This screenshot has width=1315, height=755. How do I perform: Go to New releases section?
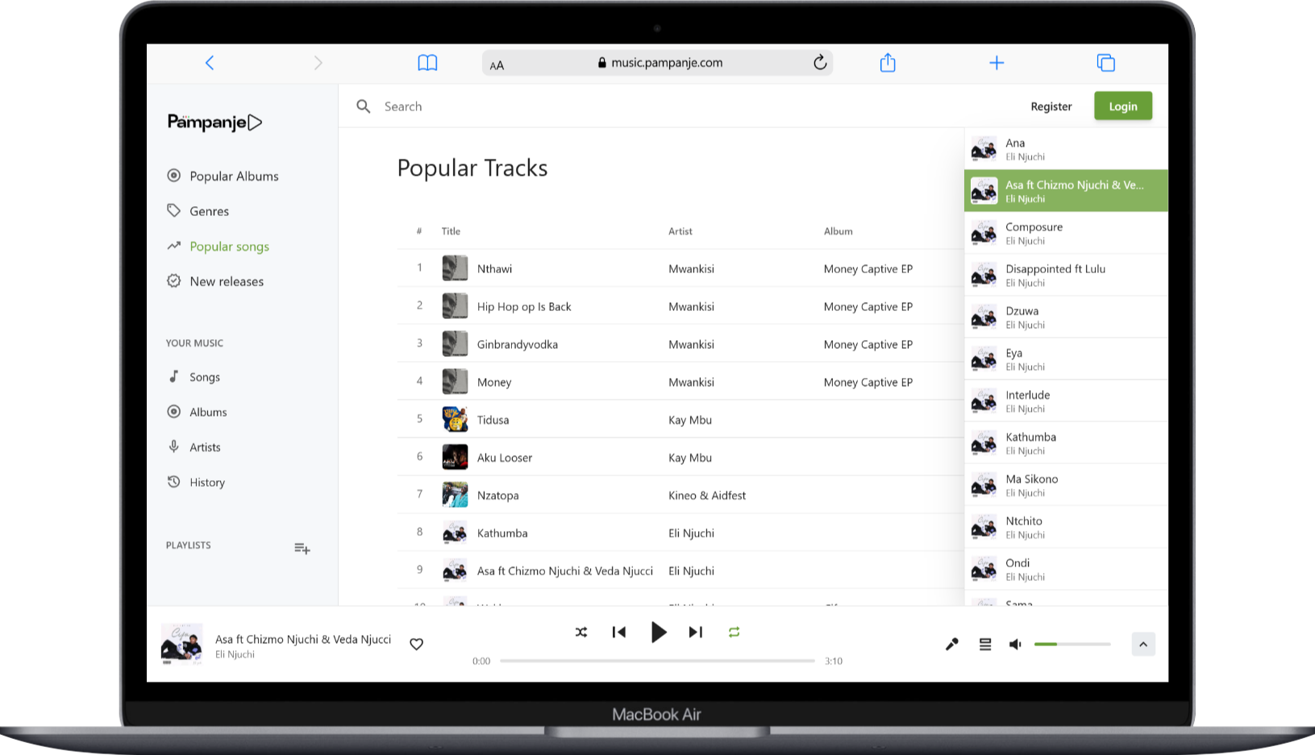pos(227,281)
